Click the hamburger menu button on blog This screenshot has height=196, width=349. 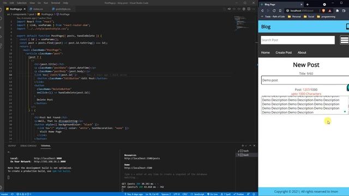click(344, 40)
